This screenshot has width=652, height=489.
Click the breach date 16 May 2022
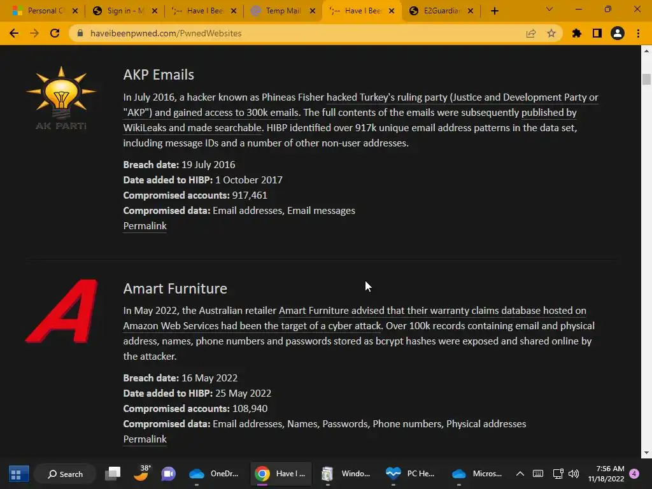(x=209, y=378)
